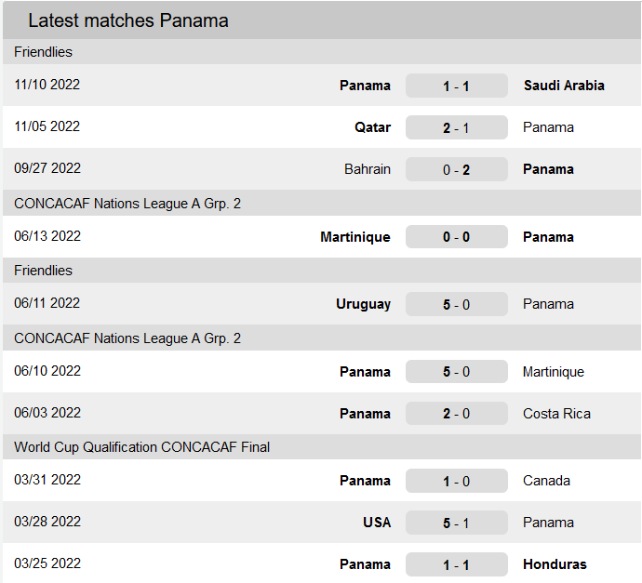Open the Costa Rica team page
The height and width of the screenshot is (583, 642).
(556, 414)
